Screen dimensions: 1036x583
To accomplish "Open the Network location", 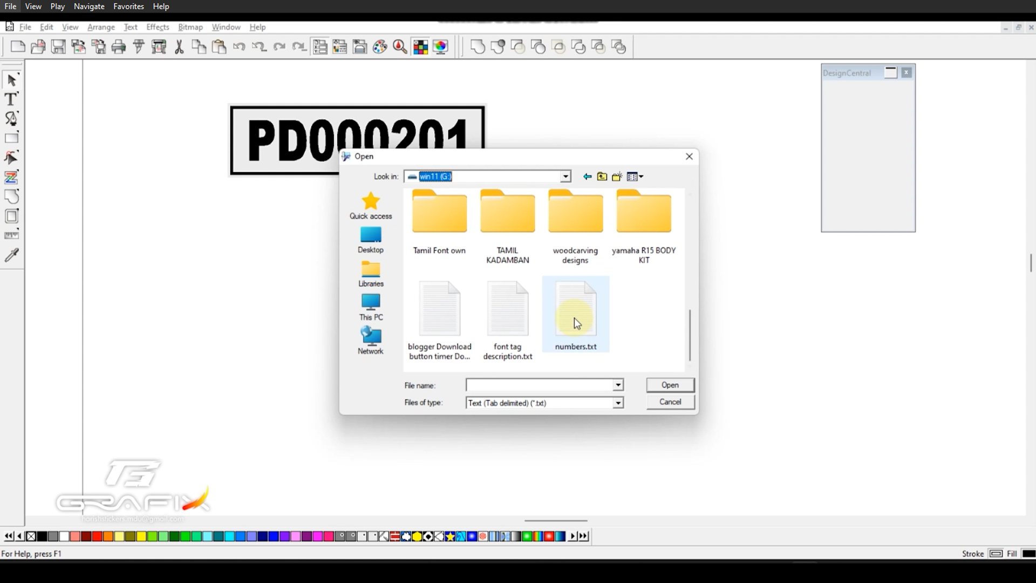I will pos(371,341).
